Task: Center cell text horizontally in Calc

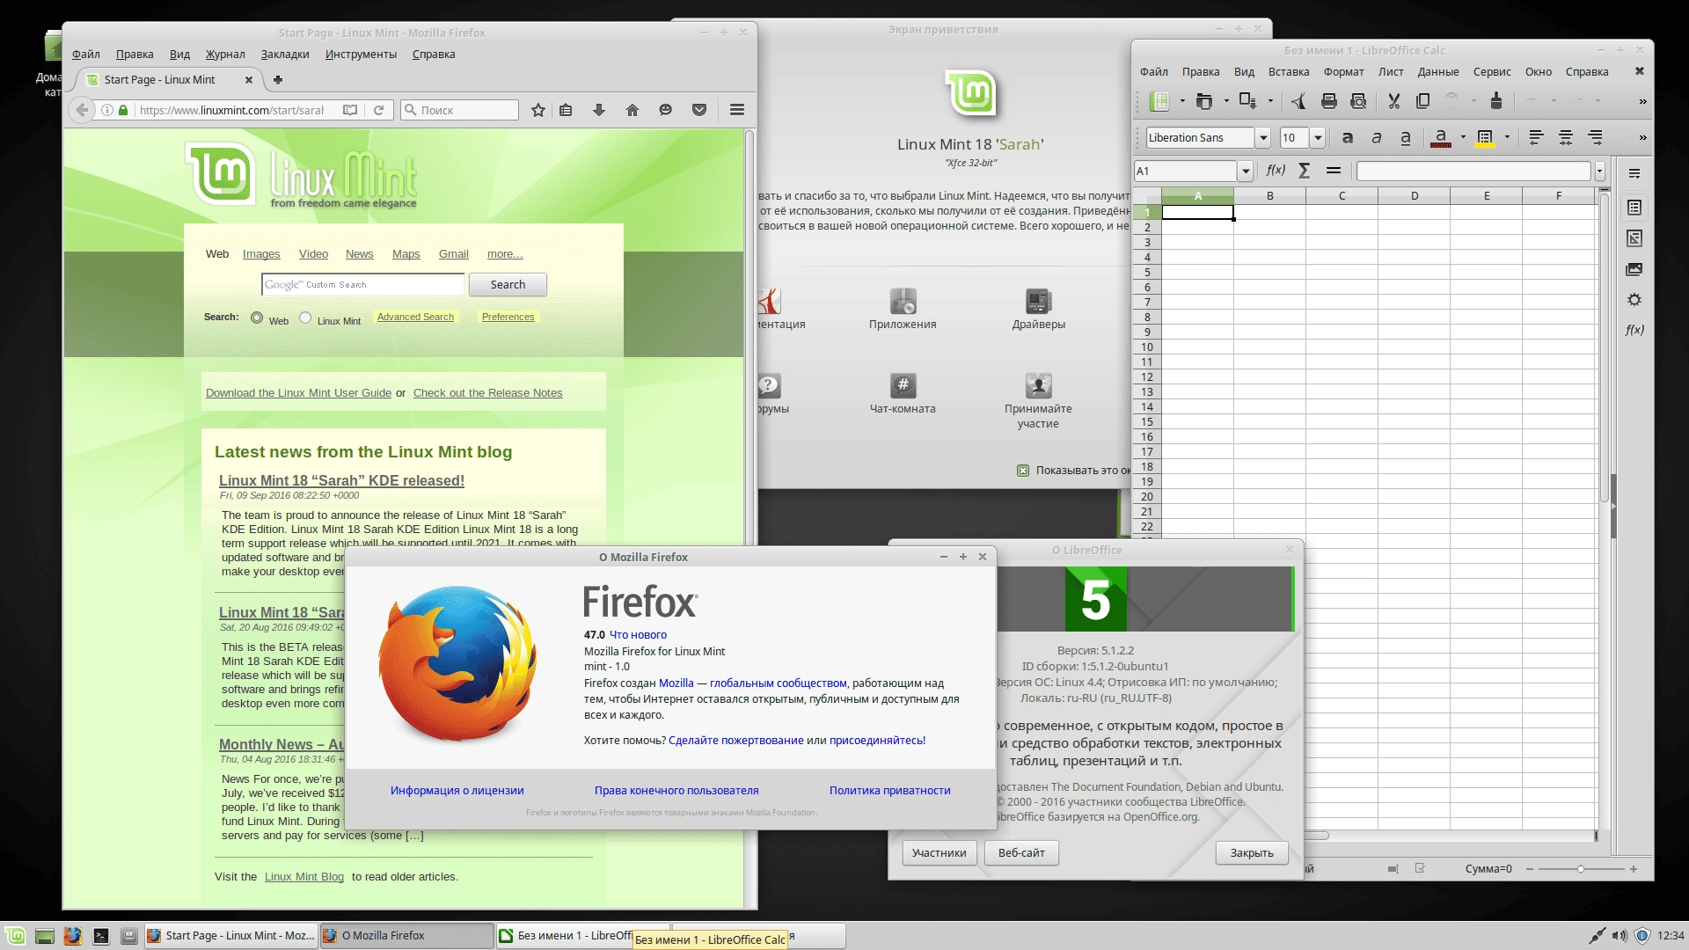Action: pyautogui.click(x=1566, y=138)
